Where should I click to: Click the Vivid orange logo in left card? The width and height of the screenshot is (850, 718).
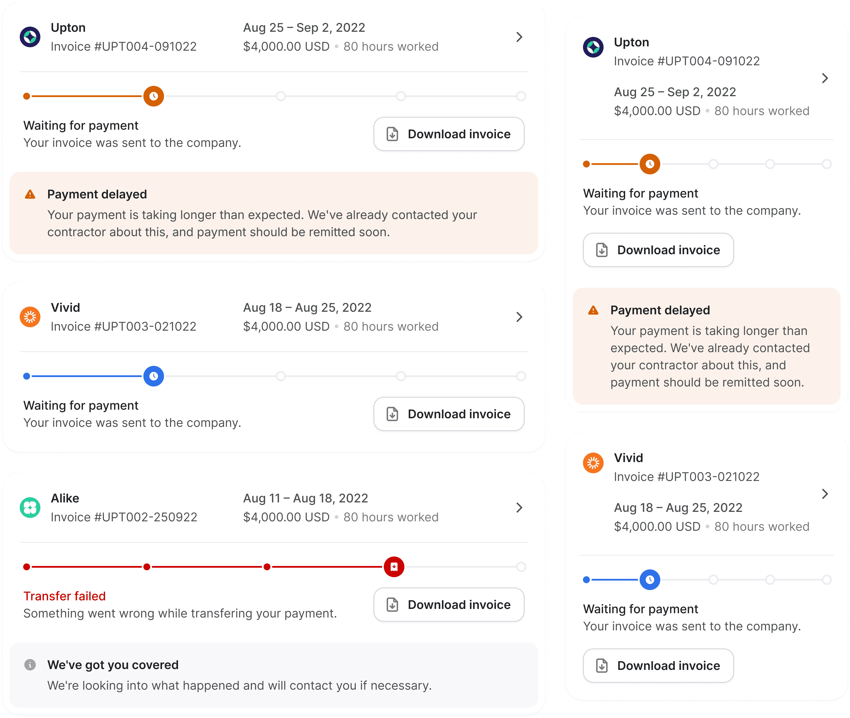tap(30, 317)
